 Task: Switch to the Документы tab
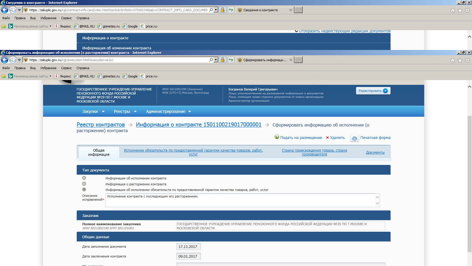375,153
